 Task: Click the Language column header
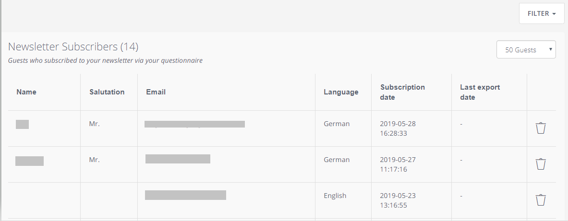point(341,92)
